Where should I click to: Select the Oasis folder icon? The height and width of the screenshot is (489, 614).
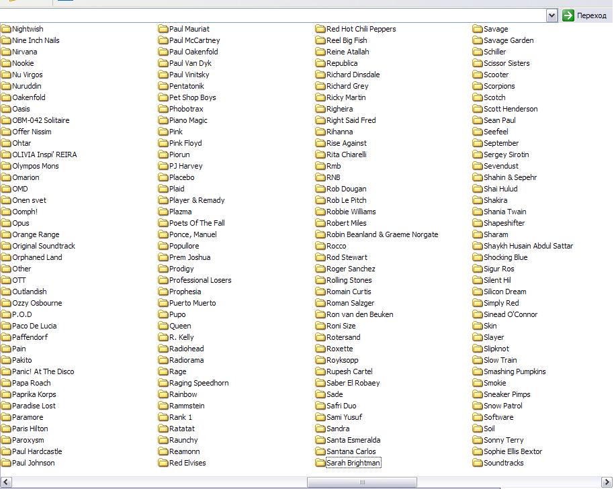click(6, 109)
